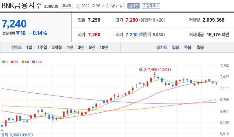Select the 1일 line chart tab

pyautogui.click(x=29, y=47)
